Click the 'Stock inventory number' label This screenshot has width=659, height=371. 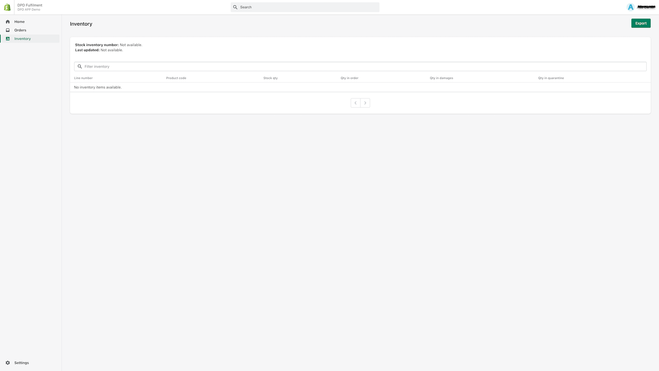click(97, 45)
